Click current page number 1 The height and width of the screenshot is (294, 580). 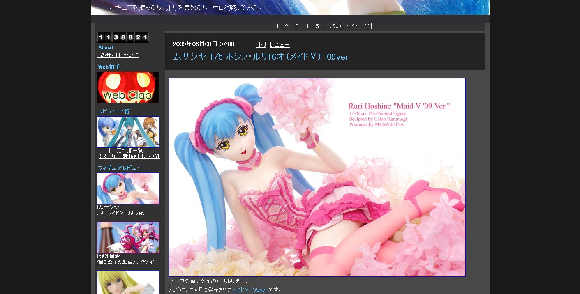coord(277,26)
